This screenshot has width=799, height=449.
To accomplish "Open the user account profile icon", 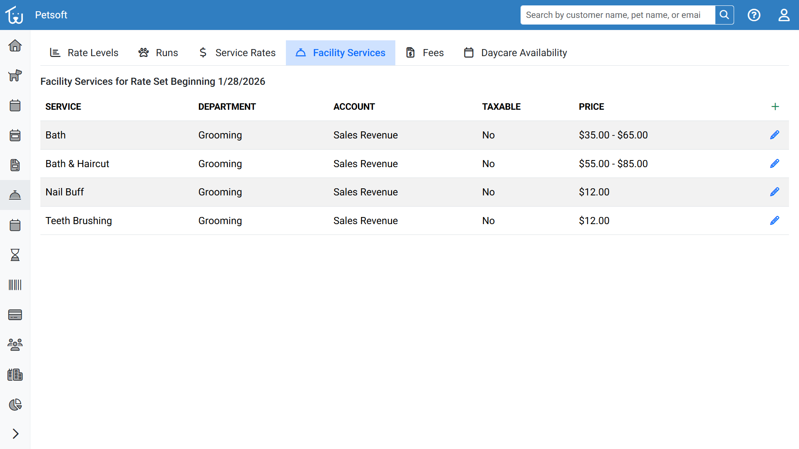I will pos(784,15).
